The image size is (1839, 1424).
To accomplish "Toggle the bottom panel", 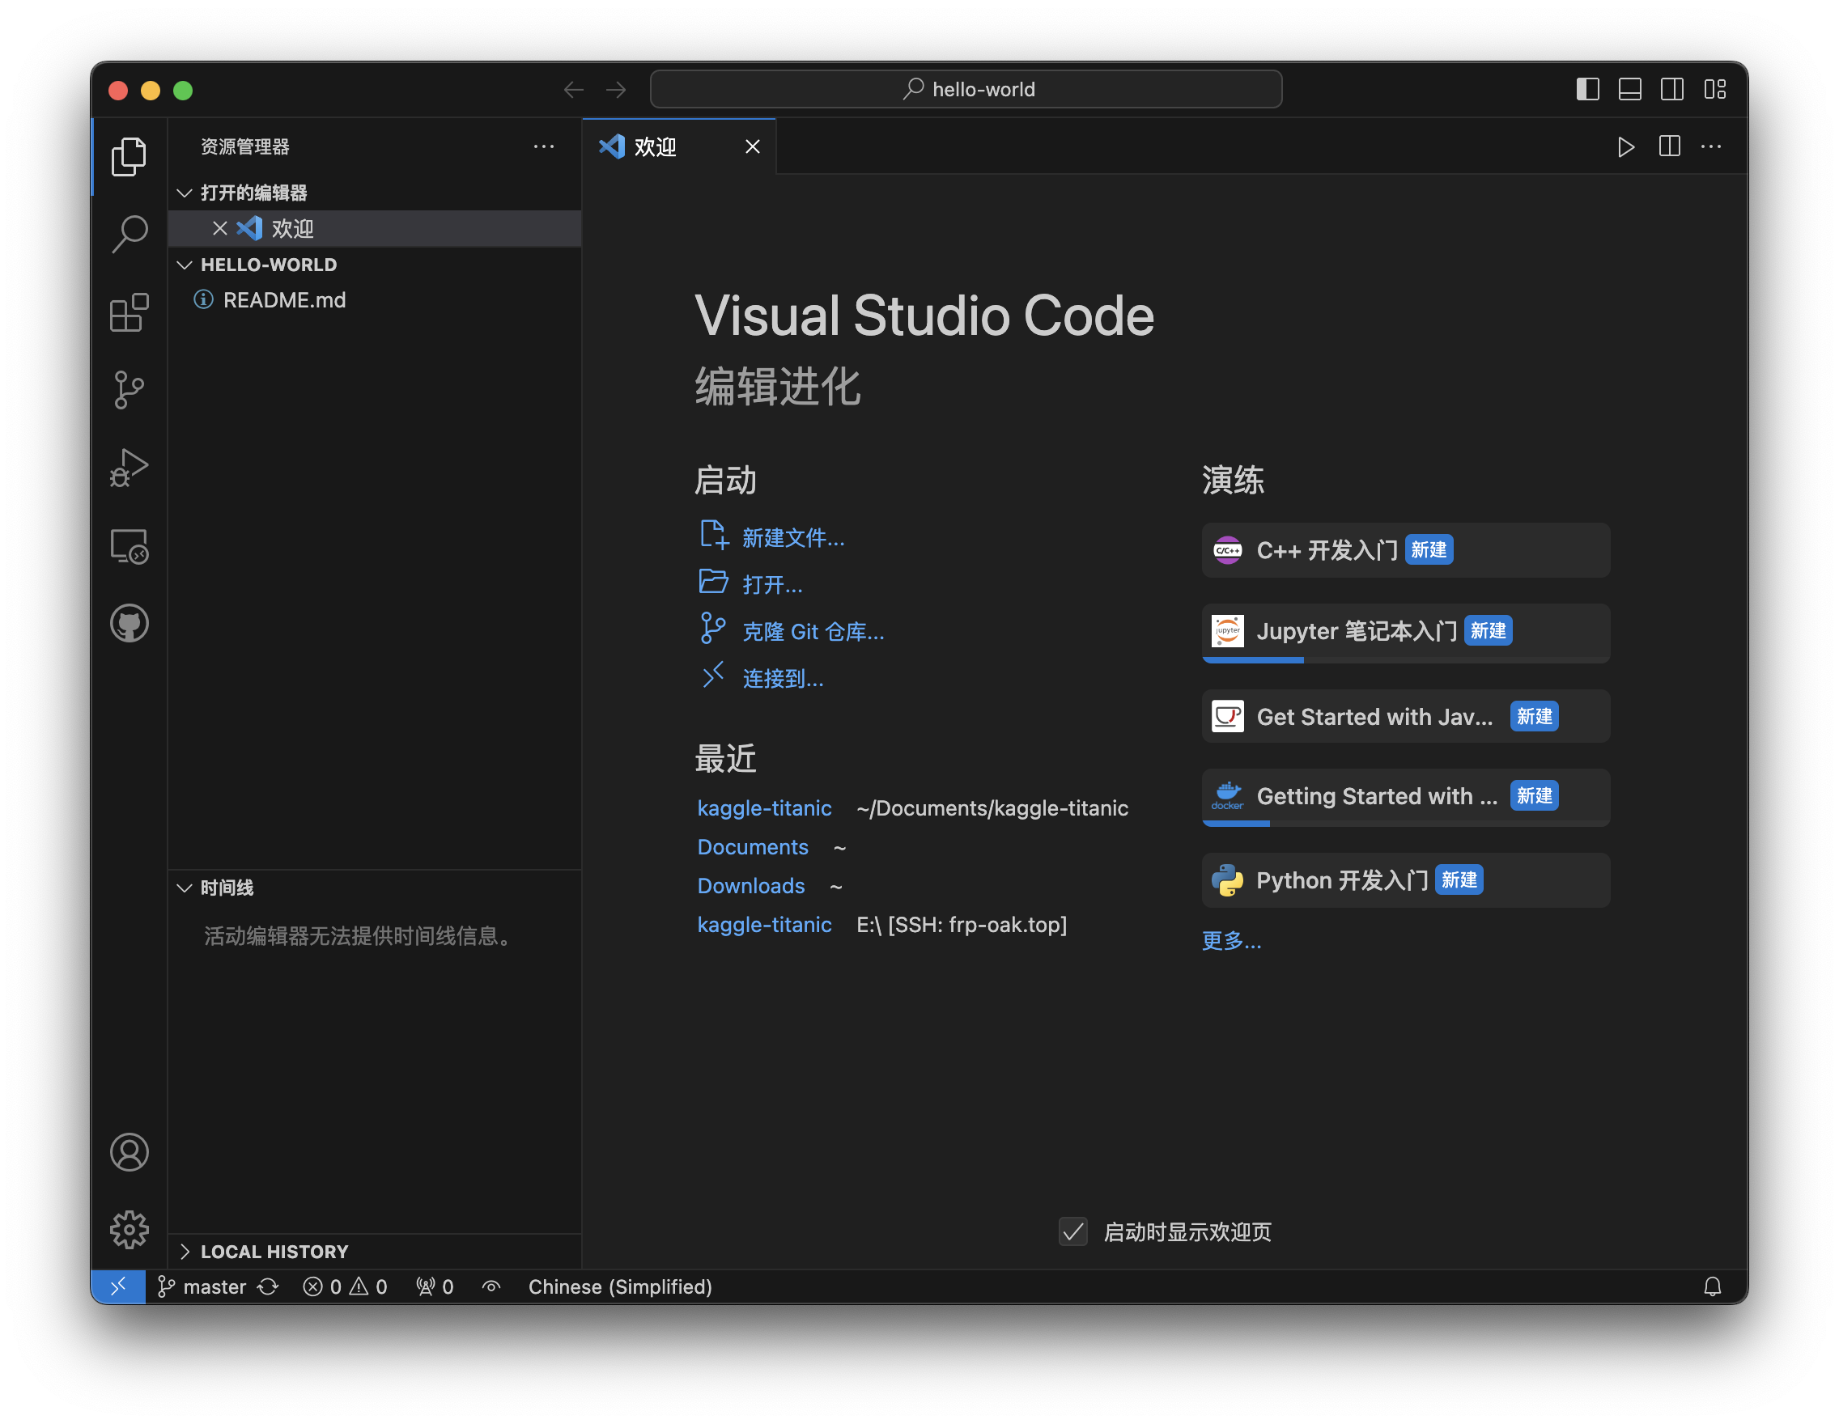I will pyautogui.click(x=1630, y=89).
